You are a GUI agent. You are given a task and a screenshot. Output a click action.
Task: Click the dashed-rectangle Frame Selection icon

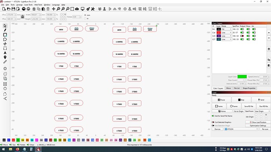(x=72, y=9)
